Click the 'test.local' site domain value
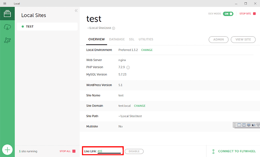Viewport: 260px width, 157px height. tap(124, 106)
